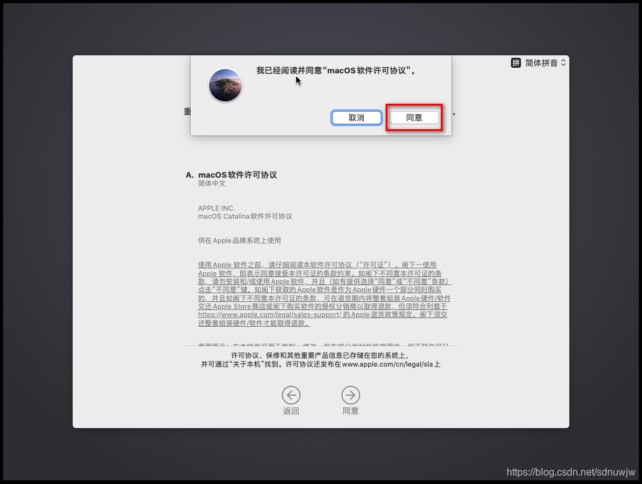The image size is (642, 484).
Task: Open the apple.com/legal/sales-support link
Action: coord(269,314)
